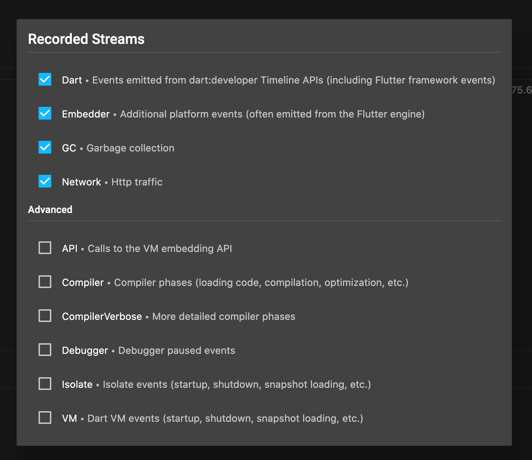Click the Embedder stream label

coord(86,114)
